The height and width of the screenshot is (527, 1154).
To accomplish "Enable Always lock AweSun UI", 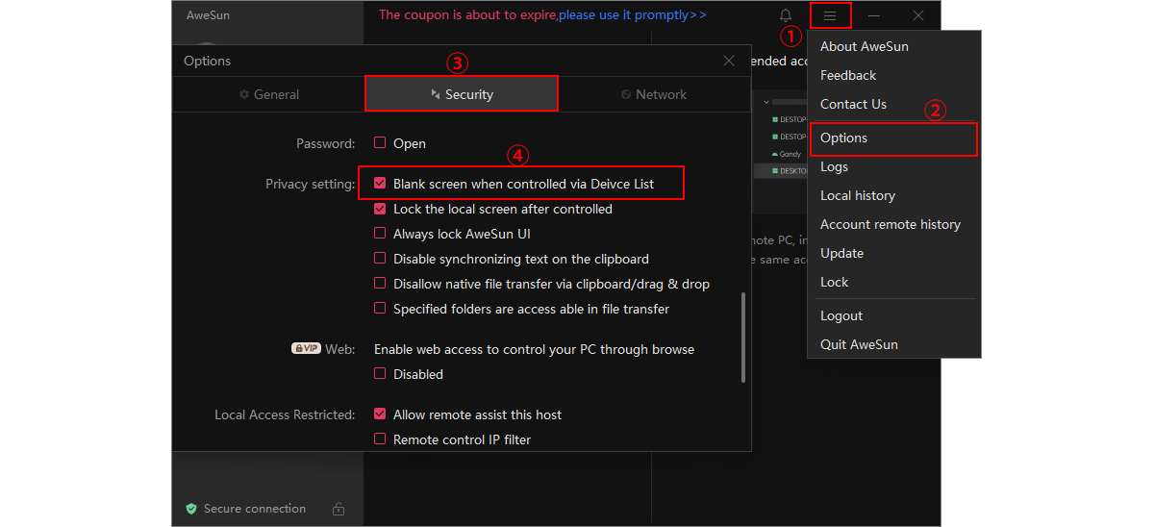I will coord(380,234).
